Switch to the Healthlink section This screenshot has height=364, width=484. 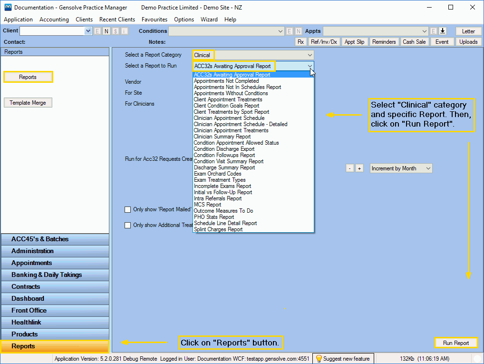click(55, 323)
